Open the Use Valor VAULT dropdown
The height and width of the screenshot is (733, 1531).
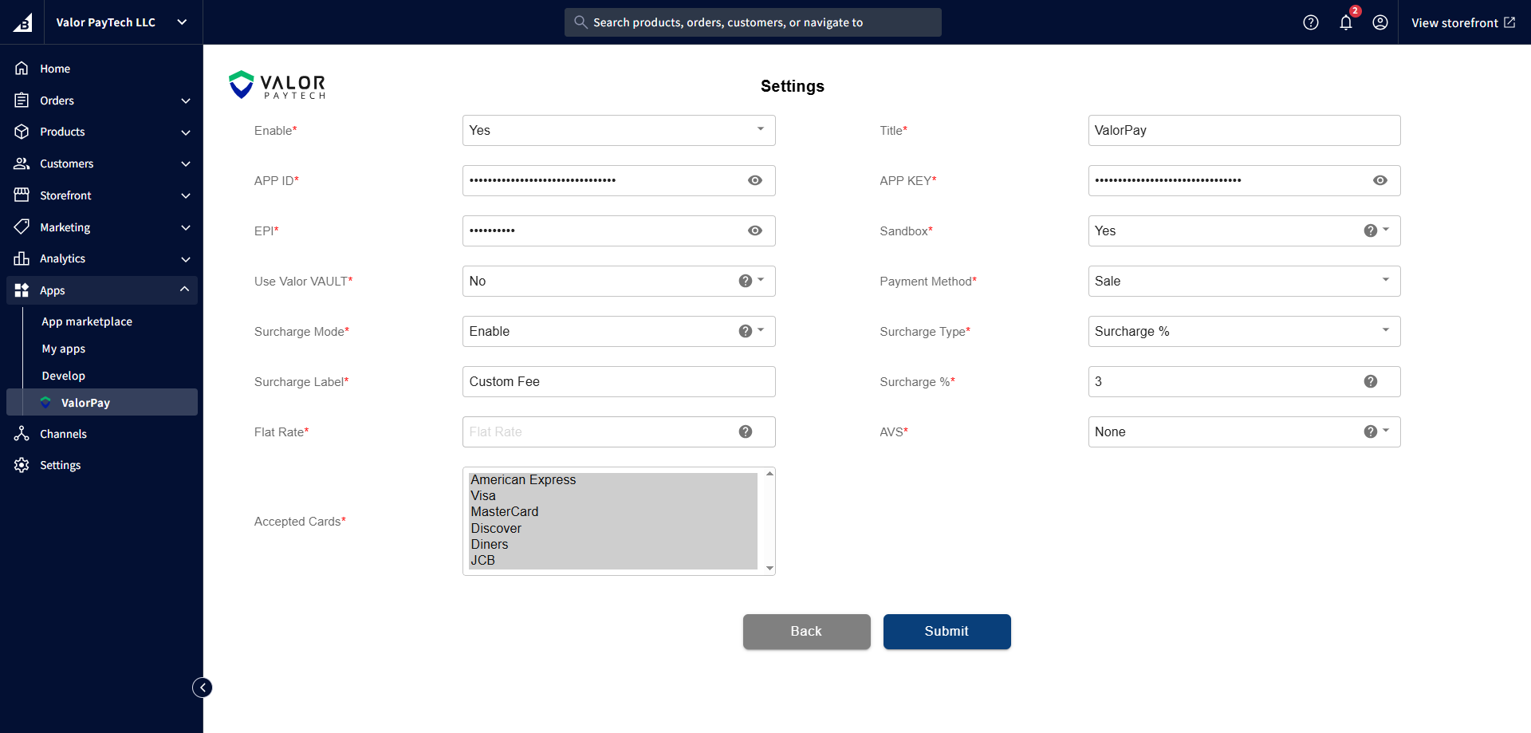pos(619,281)
